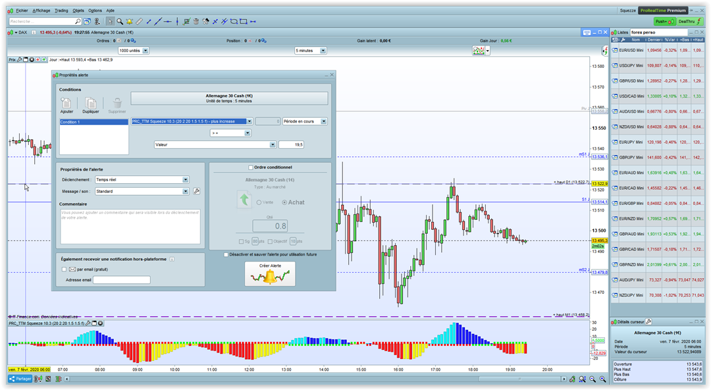The image size is (711, 390).
Task: Click the Squeeze workspace label
Action: [x=627, y=11]
